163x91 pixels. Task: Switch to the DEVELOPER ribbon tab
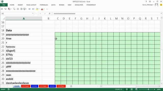(79, 5)
